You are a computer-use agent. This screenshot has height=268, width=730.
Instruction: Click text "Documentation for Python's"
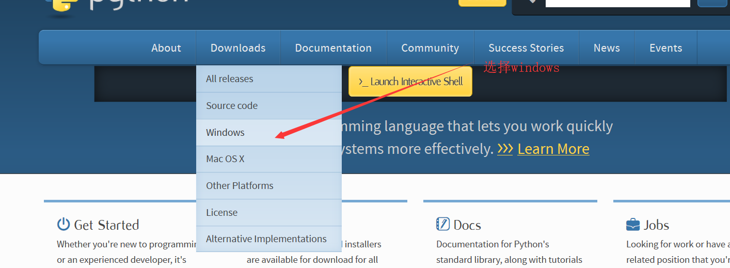point(493,244)
